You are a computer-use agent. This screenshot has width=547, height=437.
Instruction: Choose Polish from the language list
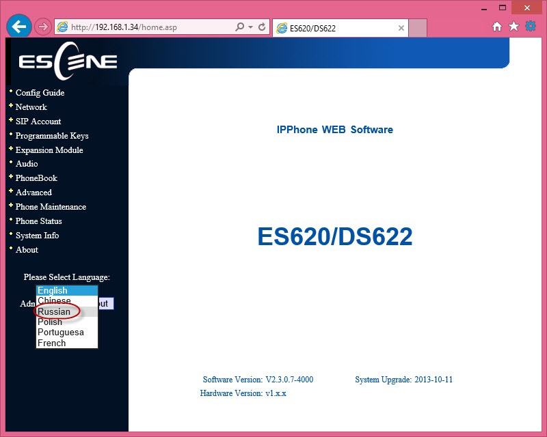point(67,322)
